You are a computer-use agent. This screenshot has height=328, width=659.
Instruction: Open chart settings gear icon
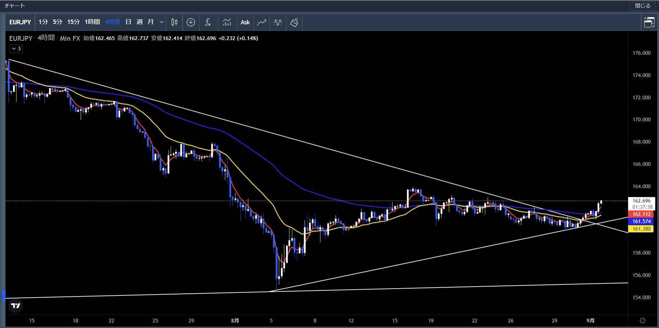coord(643,320)
